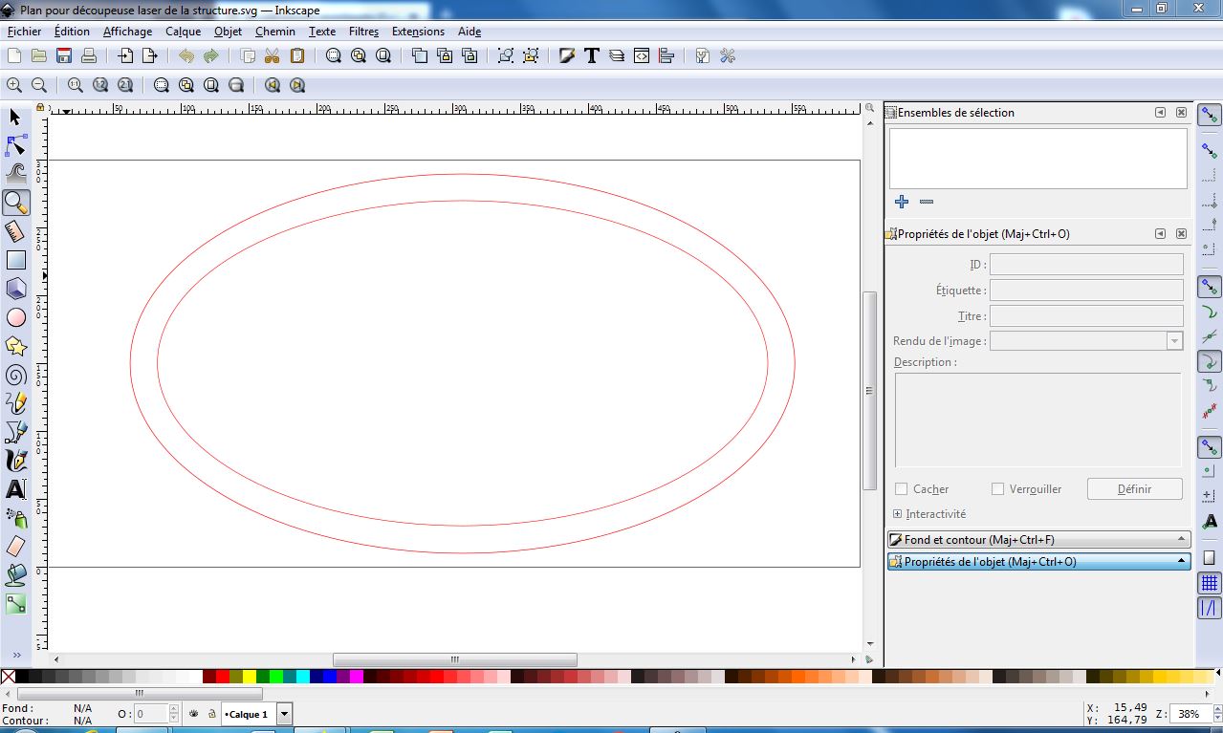Viewport: 1223px width, 733px height.
Task: Click the Save document icon
Action: 64,56
